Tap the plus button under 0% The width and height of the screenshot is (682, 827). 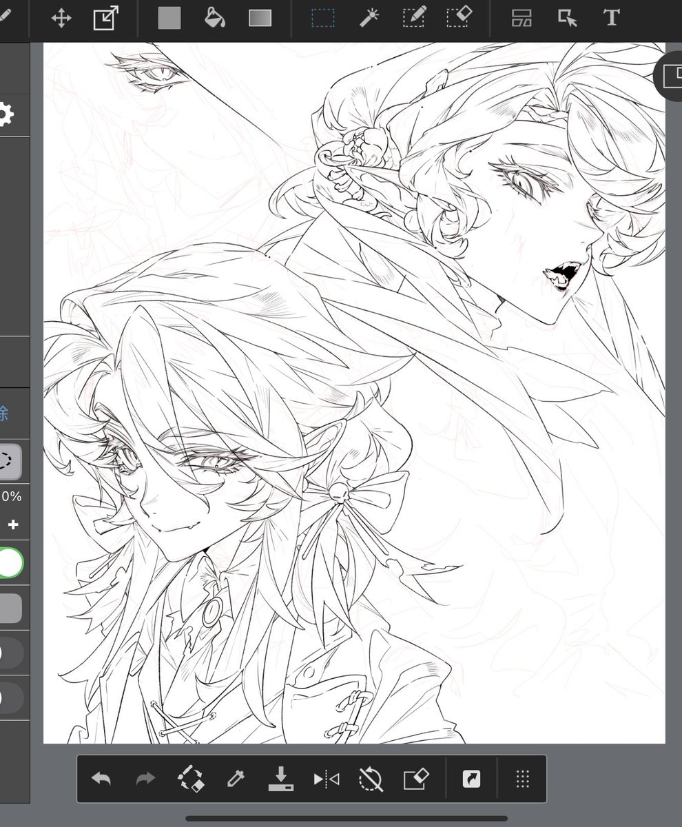pos(12,525)
